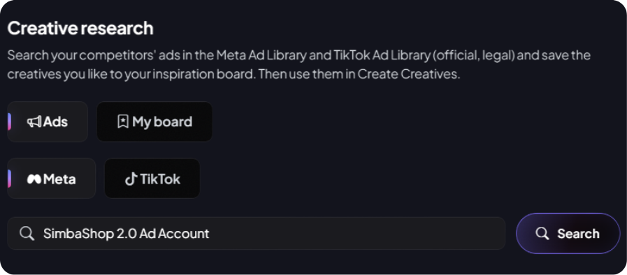627x275 pixels.
Task: Click the Meta infinity logo icon
Action: point(34,179)
